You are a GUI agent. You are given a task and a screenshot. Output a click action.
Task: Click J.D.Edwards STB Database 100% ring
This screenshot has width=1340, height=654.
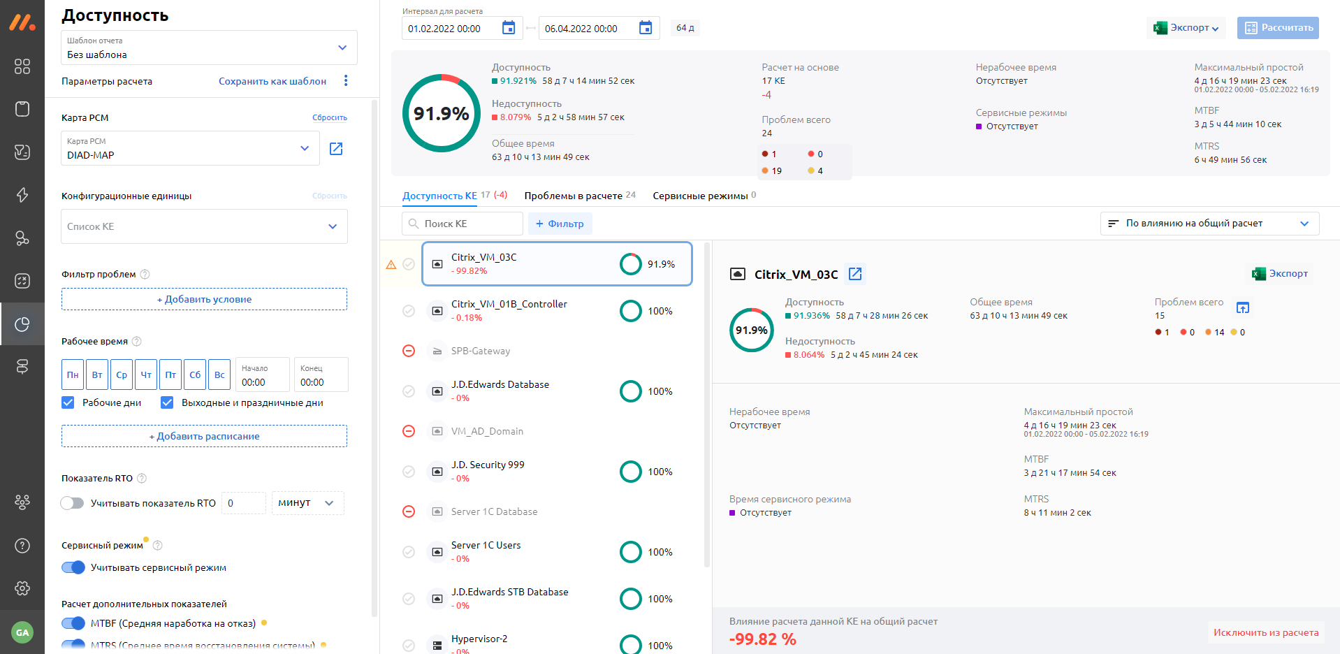pyautogui.click(x=630, y=599)
